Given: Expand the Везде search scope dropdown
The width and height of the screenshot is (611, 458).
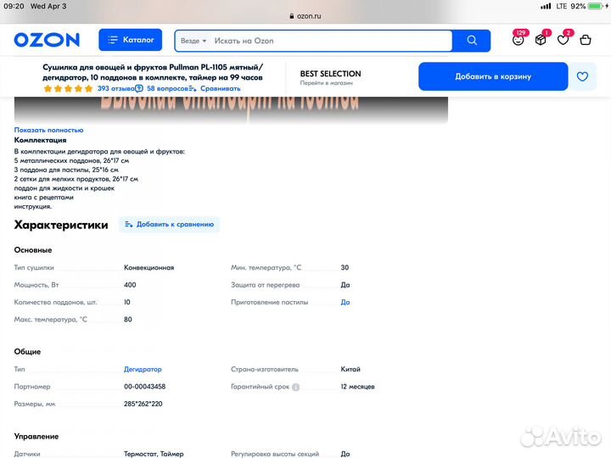Looking at the screenshot, I should (193, 41).
